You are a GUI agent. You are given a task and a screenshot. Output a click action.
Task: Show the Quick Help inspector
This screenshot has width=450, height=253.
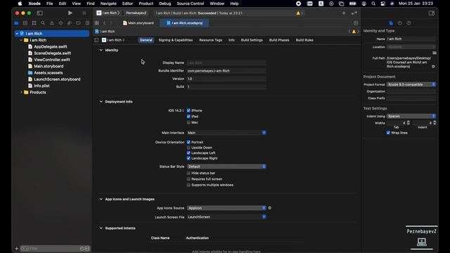point(409,23)
